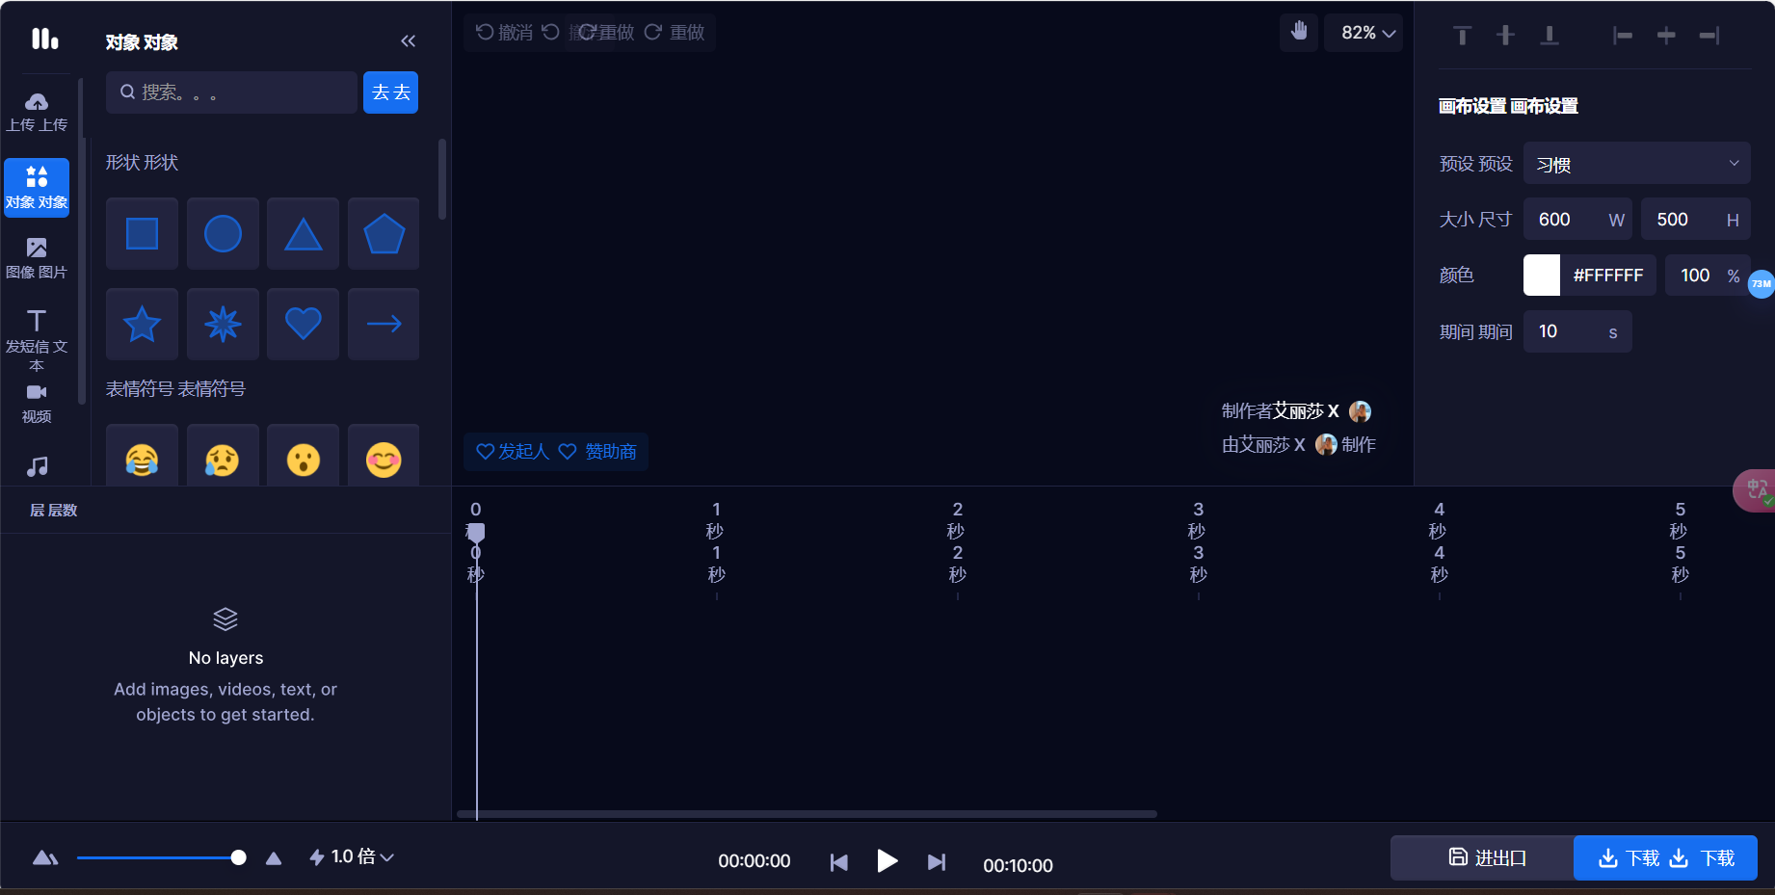1775x895 pixels.
Task: Open the 预设 preset dropdown showing 习惯
Action: 1635,163
